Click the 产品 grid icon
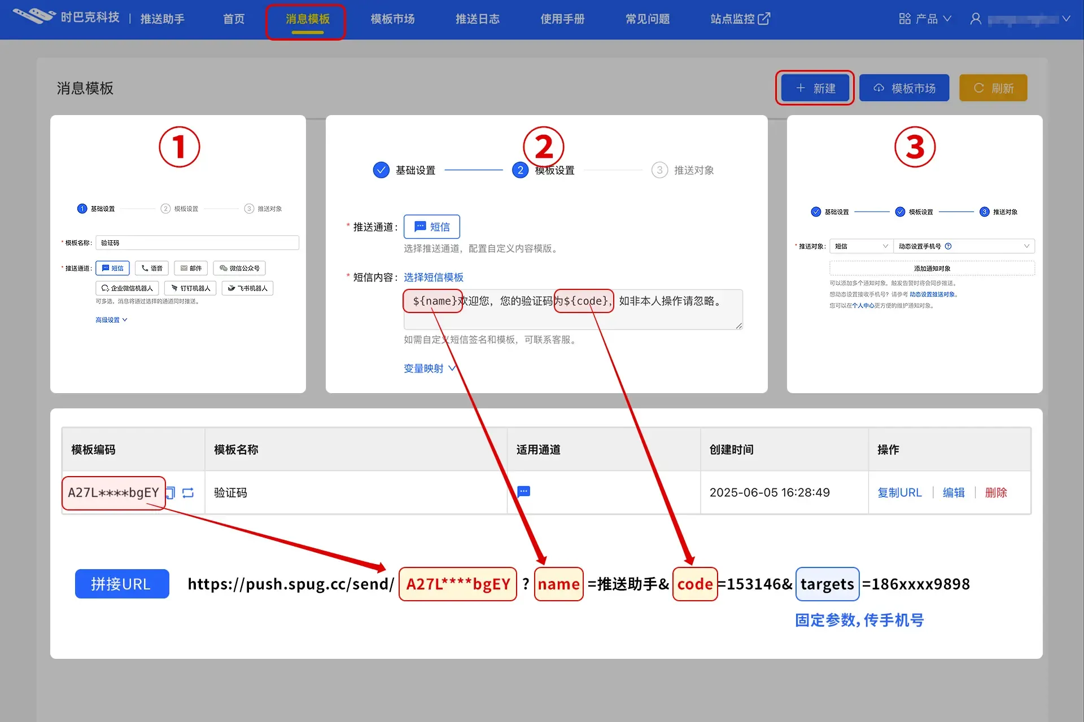 coord(904,19)
